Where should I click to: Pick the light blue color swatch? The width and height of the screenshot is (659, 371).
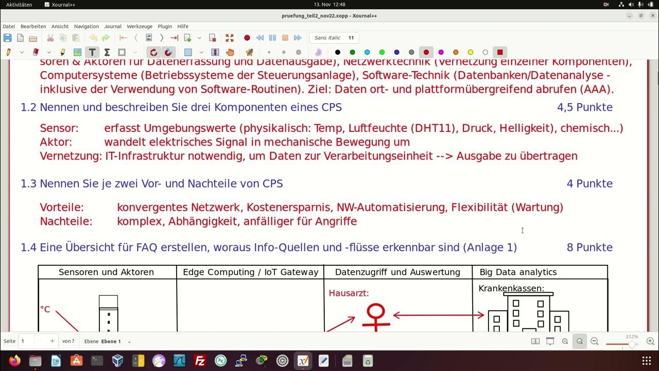(x=367, y=52)
